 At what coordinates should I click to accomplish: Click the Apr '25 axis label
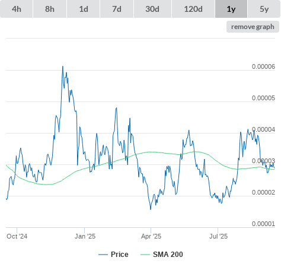(151, 236)
